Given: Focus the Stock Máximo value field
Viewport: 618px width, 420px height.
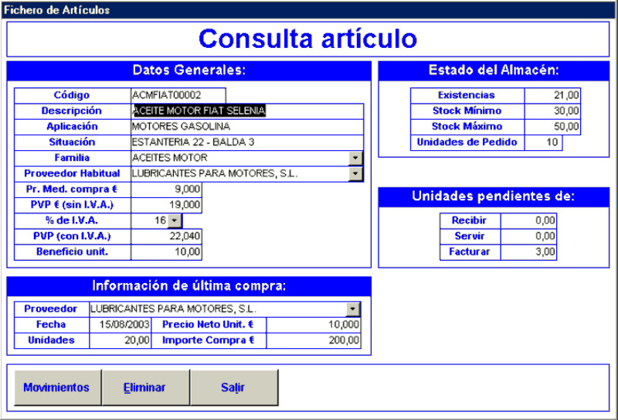Looking at the screenshot, I should [x=552, y=127].
